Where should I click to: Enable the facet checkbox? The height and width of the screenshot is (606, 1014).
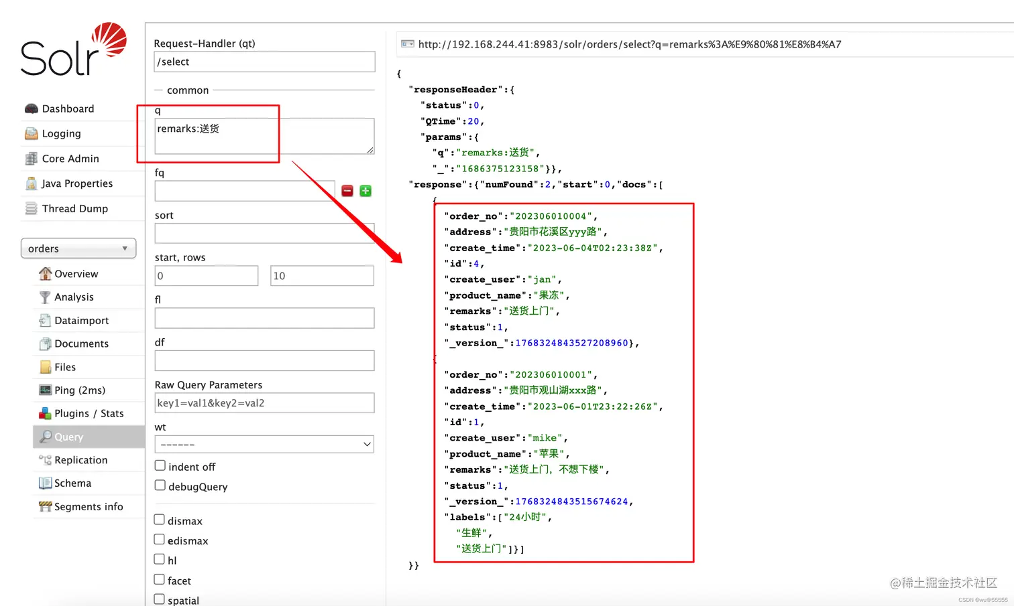[160, 579]
